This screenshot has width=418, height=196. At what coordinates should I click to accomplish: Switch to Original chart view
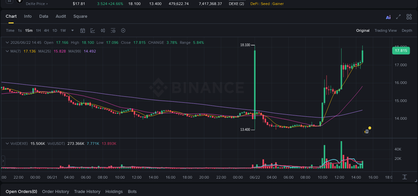click(363, 30)
